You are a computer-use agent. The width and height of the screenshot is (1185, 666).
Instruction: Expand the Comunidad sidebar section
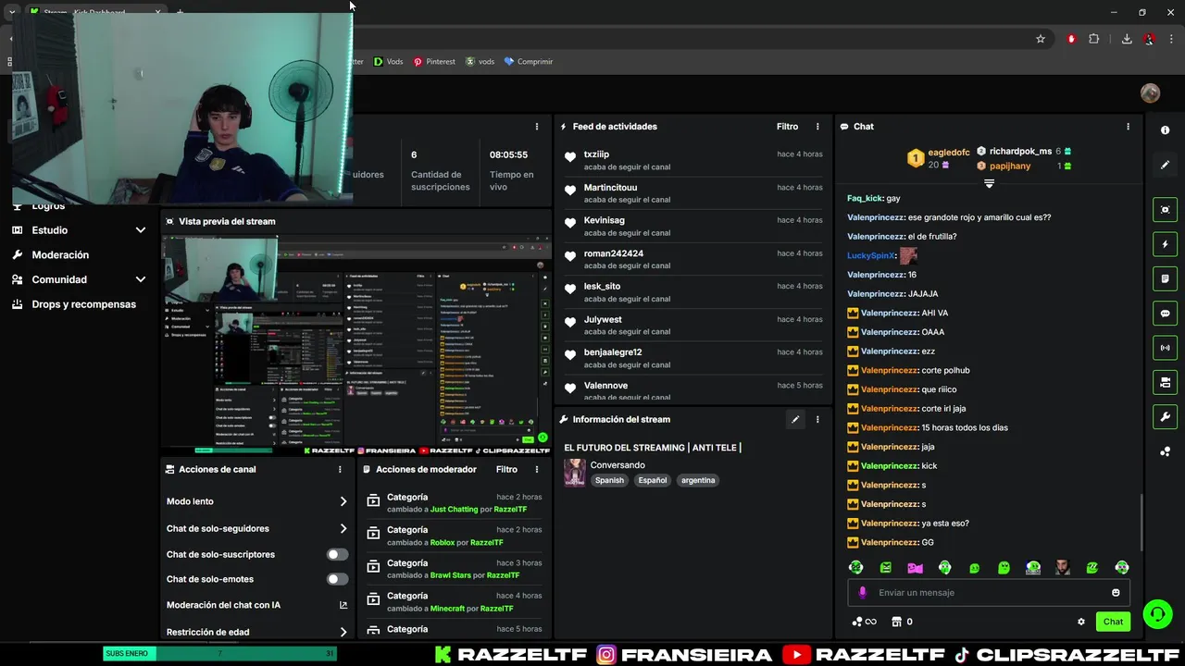(141, 279)
